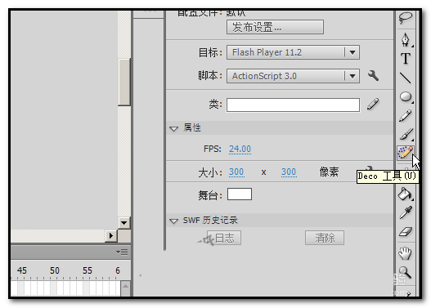Image resolution: width=431 pixels, height=308 pixels.
Task: Click the timeline scroll up arrow
Action: [125, 286]
